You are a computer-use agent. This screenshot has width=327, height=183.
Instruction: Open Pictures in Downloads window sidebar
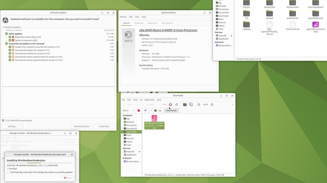(128, 138)
